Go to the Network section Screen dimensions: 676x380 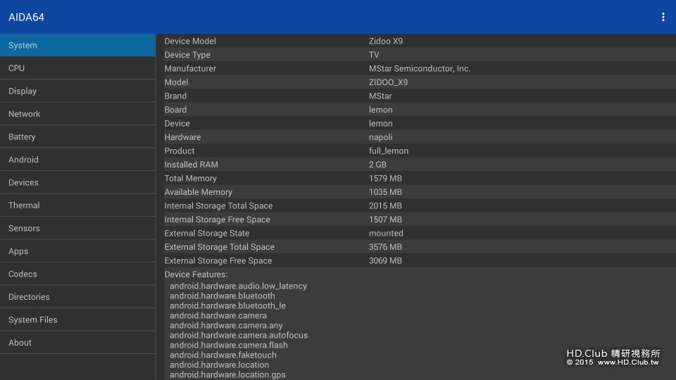point(77,114)
